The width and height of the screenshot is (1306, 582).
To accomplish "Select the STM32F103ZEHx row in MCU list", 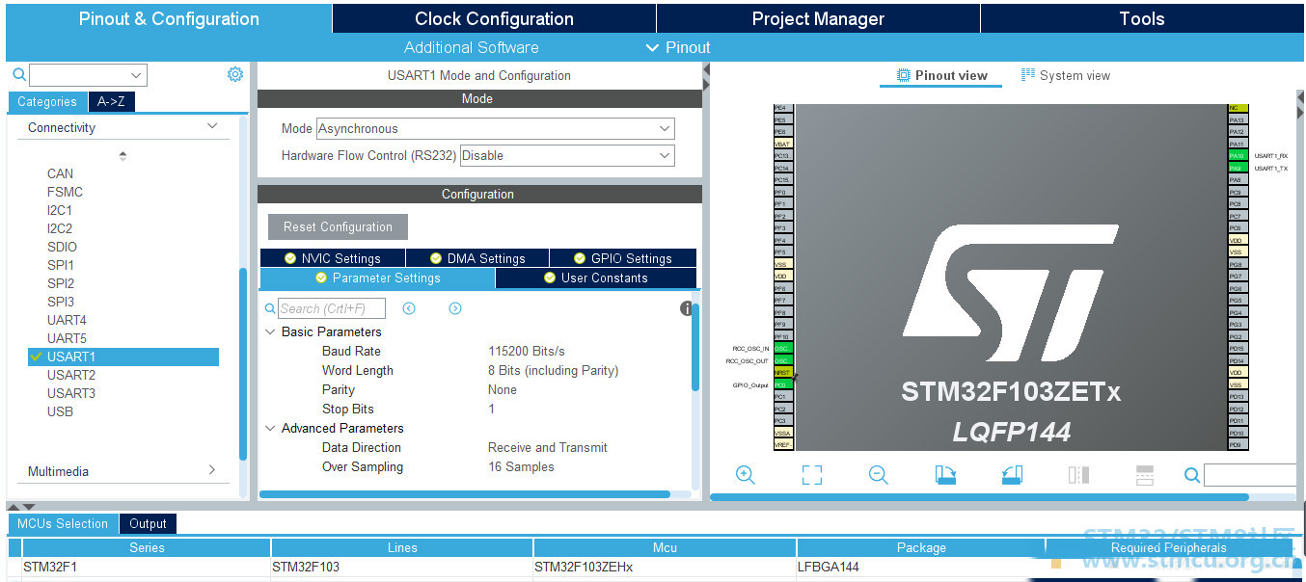I will (656, 568).
